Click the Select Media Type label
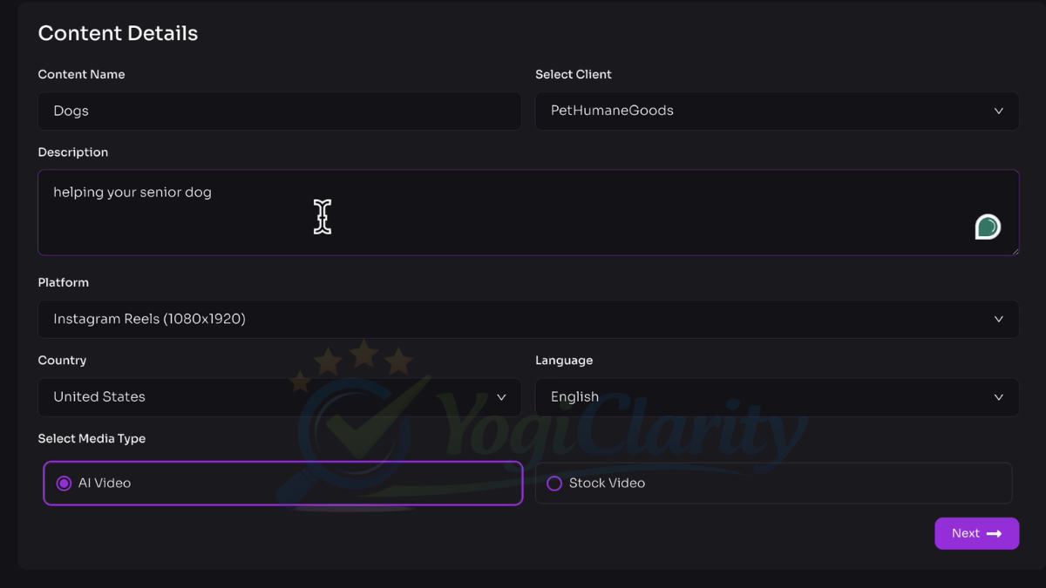1046x588 pixels. 92,439
